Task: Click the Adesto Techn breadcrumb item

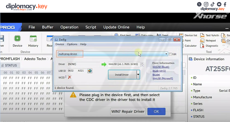Action: pyautogui.click(x=35, y=59)
